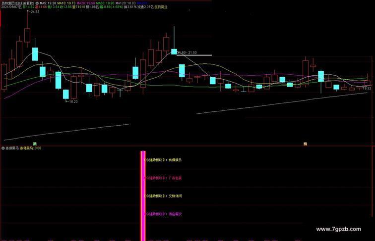Click the 涨停黑马: 0.00 indicator value

pos(31,148)
